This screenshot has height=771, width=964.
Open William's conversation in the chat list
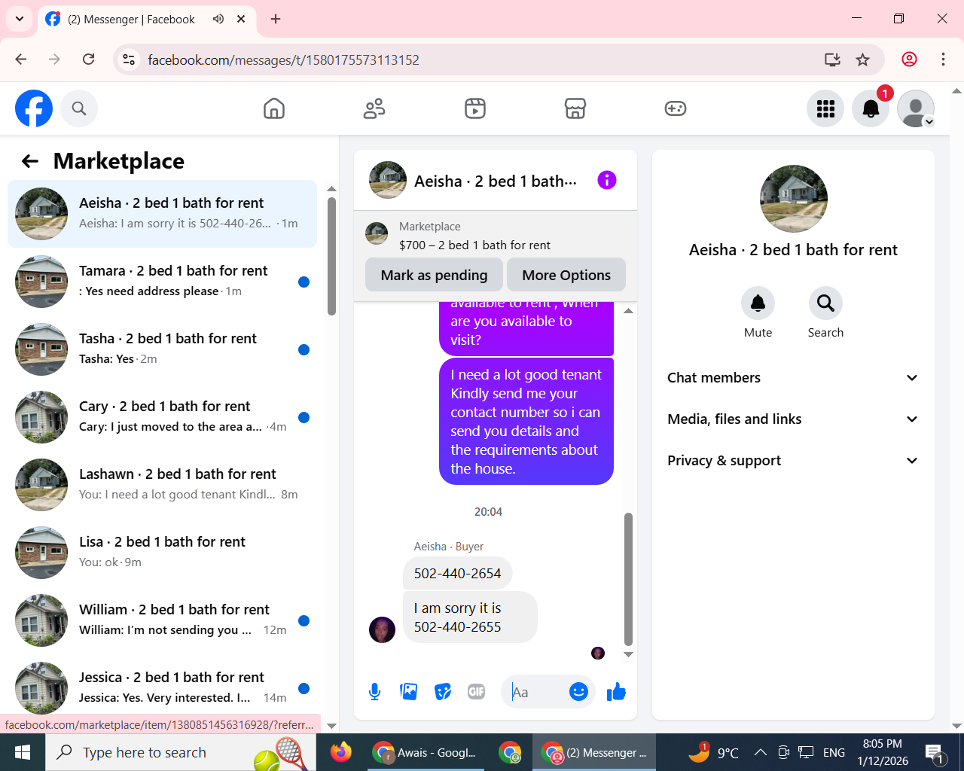pos(162,620)
